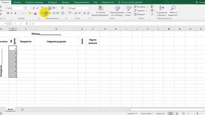Switch to Page Layout view icon
This screenshot has height=115, width=205.
pyautogui.click(x=177, y=114)
